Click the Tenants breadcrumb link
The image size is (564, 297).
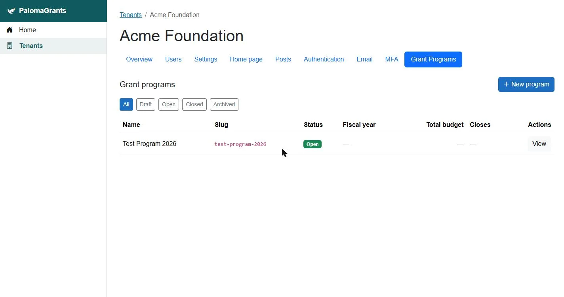[131, 15]
